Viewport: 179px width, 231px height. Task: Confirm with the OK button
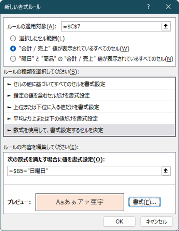tap(119, 221)
